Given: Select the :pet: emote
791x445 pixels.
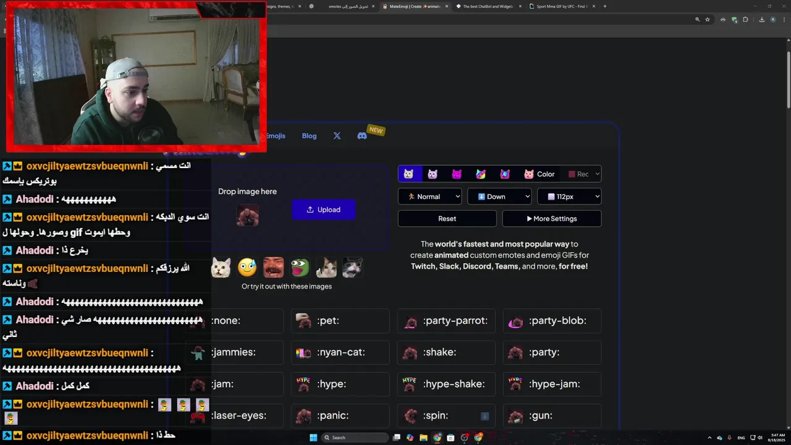Looking at the screenshot, I should coord(341,321).
